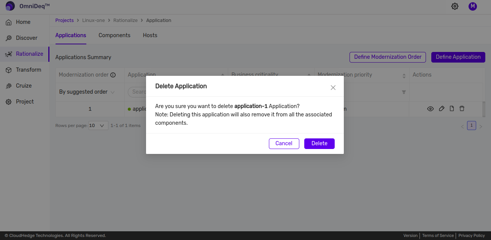Click the table vertical scrollbar
The image size is (491, 240).
click(x=484, y=109)
